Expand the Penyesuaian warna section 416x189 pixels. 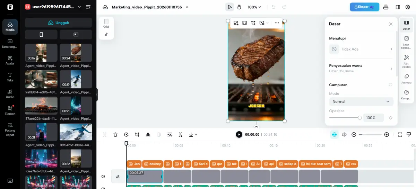(x=361, y=68)
